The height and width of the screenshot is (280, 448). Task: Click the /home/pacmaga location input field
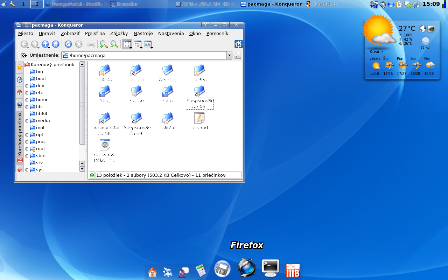click(144, 55)
